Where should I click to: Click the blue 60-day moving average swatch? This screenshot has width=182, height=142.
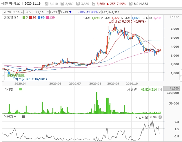click(39, 18)
